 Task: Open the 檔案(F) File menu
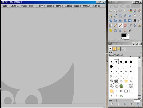[x=6, y=6]
